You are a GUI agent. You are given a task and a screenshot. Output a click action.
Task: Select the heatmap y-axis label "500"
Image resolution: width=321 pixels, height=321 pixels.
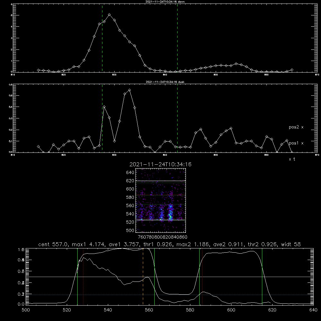[130, 230]
